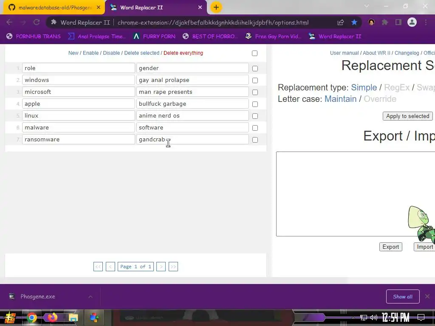Check the box for the ransomware row
The height and width of the screenshot is (326, 435).
255,140
